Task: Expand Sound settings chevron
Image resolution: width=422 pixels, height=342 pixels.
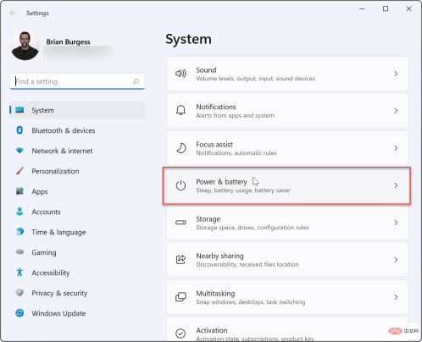Action: (x=396, y=74)
